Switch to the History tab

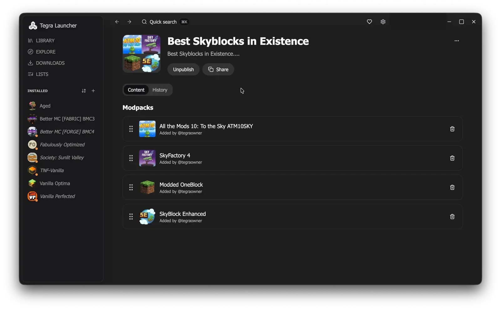point(160,90)
